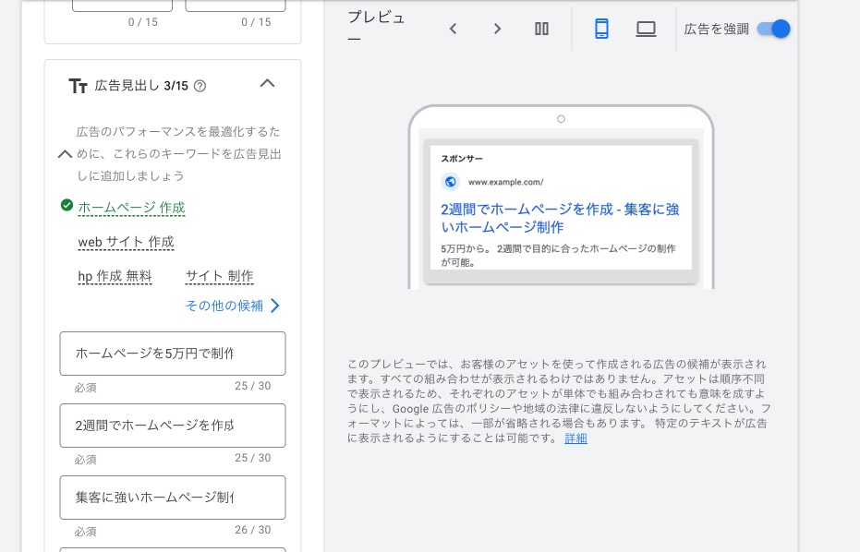Screen dimensions: 860x552
Task: Collapse the 広告見出し section
Action: pos(267,84)
